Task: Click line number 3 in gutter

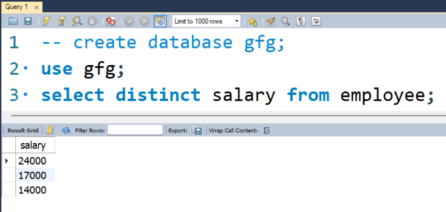Action: point(14,95)
